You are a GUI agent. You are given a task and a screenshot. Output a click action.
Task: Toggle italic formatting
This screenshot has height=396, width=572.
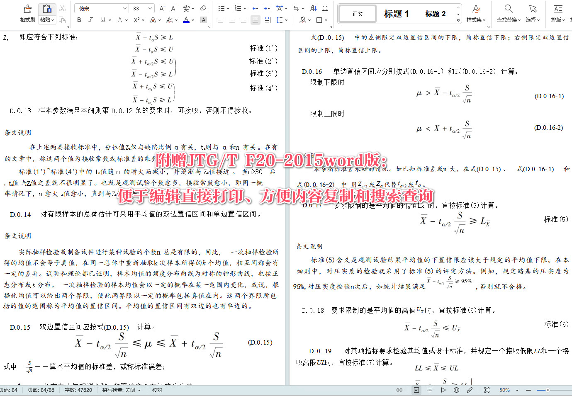[90, 19]
